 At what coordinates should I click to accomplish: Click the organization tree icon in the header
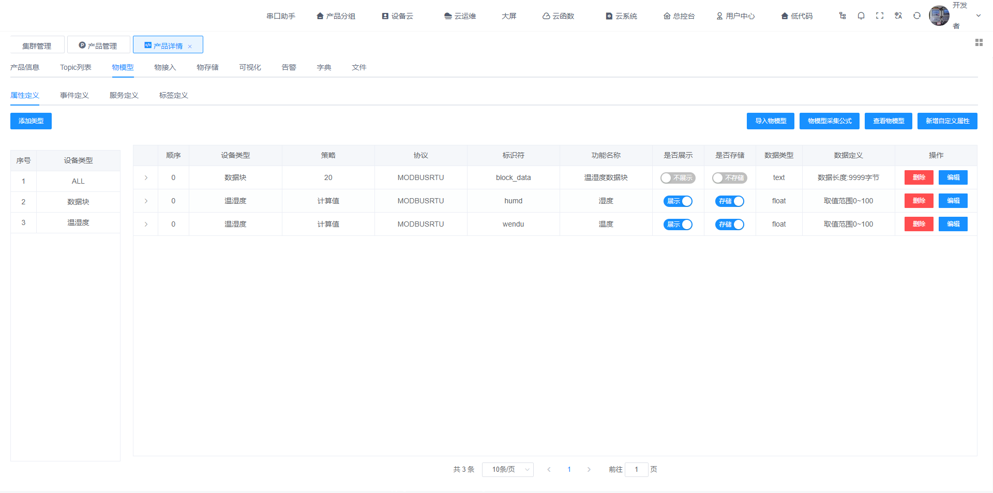point(842,16)
